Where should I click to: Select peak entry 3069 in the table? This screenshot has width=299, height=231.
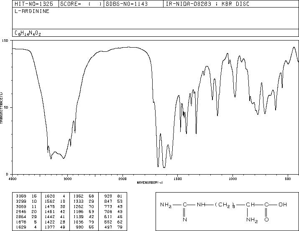point(26,206)
